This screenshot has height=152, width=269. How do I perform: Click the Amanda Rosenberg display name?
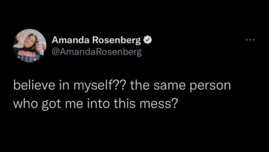tap(96, 40)
